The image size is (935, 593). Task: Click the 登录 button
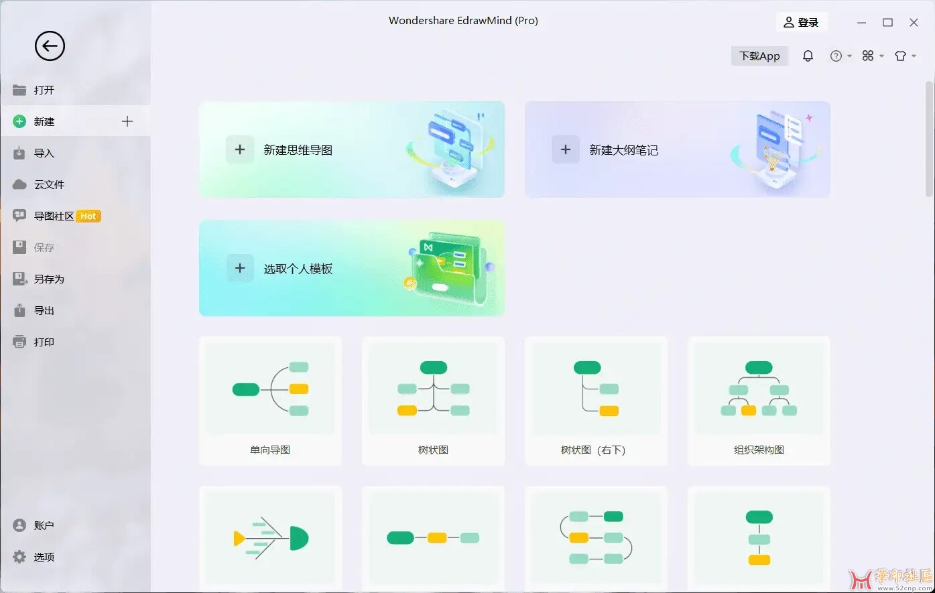point(802,22)
